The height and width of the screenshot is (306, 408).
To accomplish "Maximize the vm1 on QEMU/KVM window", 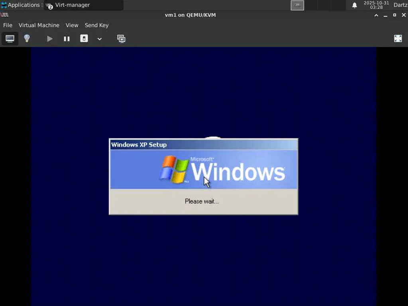I will tap(394, 15).
